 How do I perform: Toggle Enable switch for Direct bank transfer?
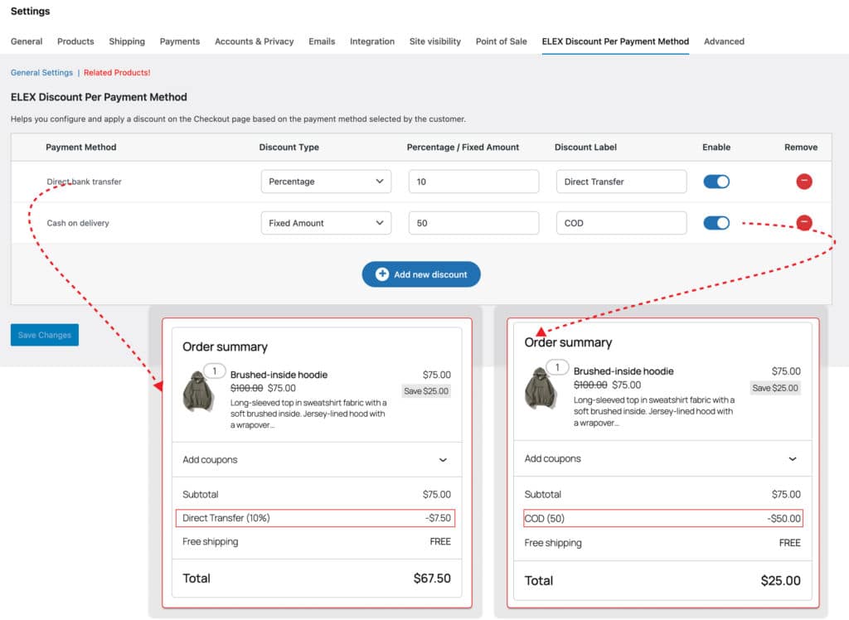(716, 182)
